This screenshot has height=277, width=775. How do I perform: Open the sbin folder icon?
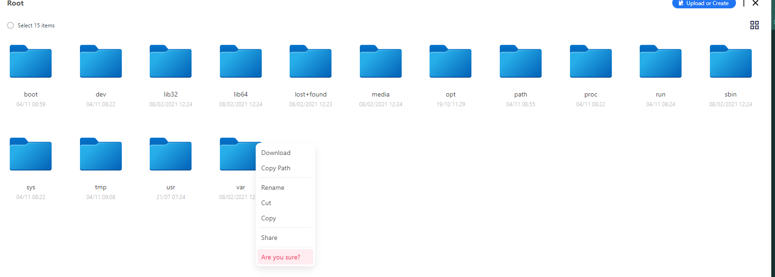[x=731, y=61]
